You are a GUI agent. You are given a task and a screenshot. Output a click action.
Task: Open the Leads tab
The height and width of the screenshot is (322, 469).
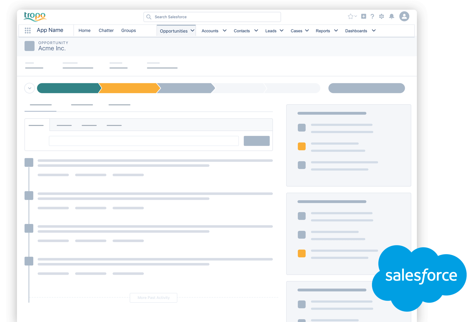pos(271,31)
